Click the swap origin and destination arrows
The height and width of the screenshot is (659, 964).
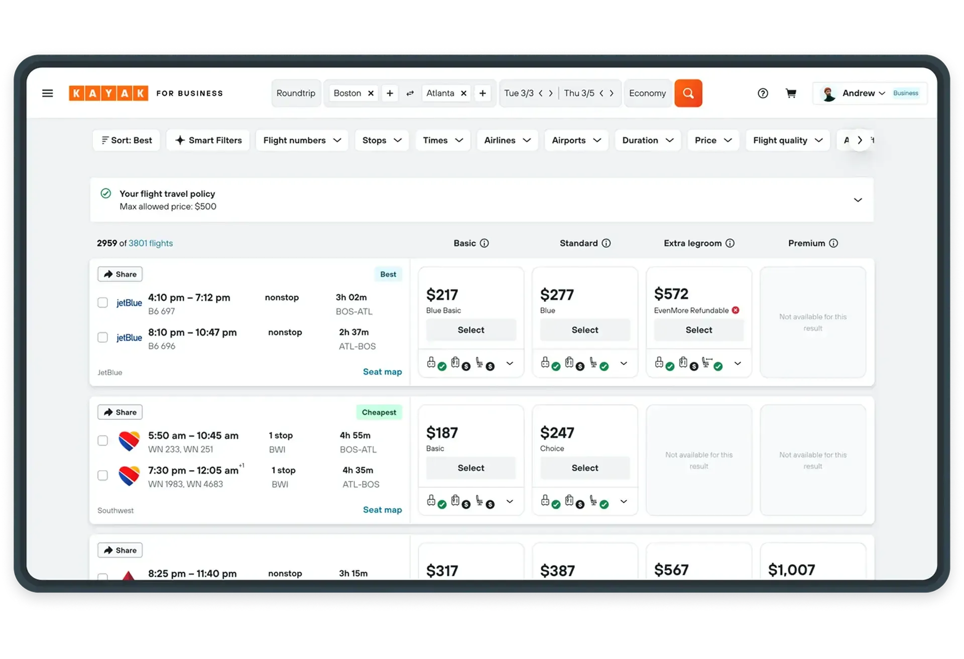(410, 93)
